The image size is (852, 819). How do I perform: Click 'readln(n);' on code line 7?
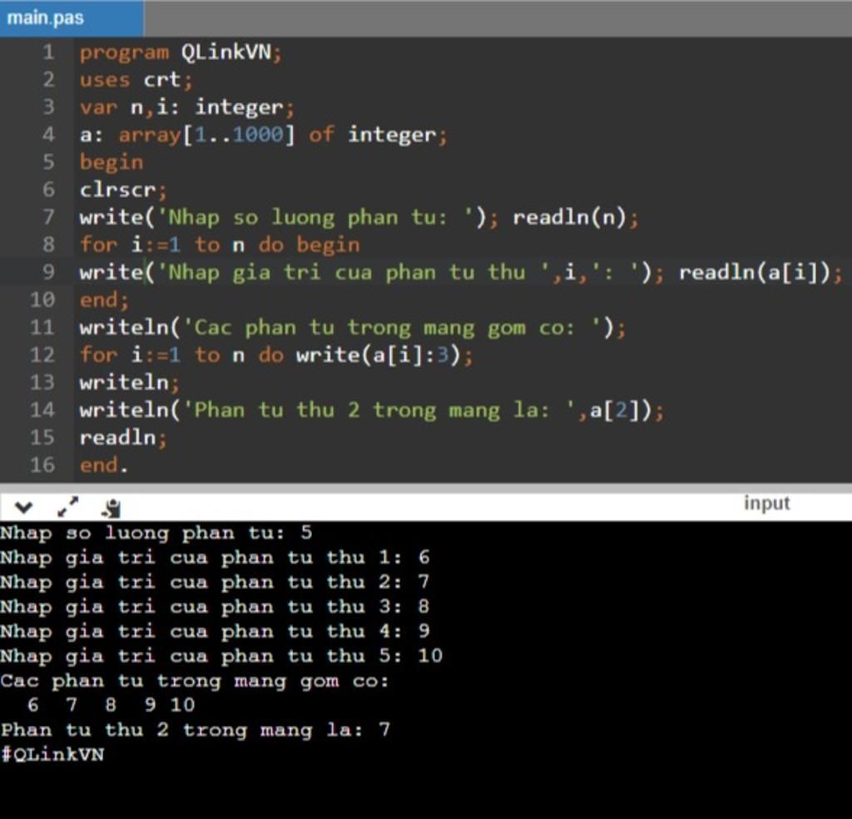[576, 217]
